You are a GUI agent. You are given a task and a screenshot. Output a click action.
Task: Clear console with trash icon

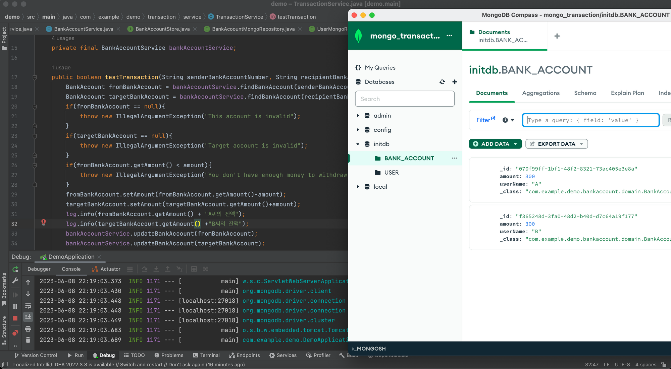click(x=28, y=340)
